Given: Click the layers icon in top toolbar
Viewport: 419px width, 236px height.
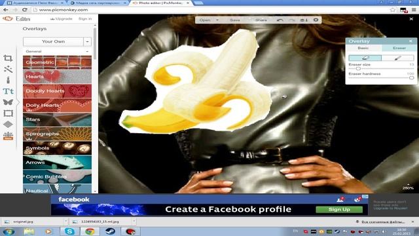Looking at the screenshot, I should (304, 20).
